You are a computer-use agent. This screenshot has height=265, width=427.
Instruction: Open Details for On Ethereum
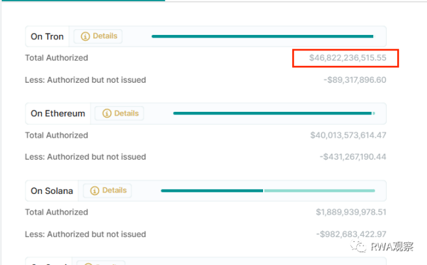pos(120,113)
